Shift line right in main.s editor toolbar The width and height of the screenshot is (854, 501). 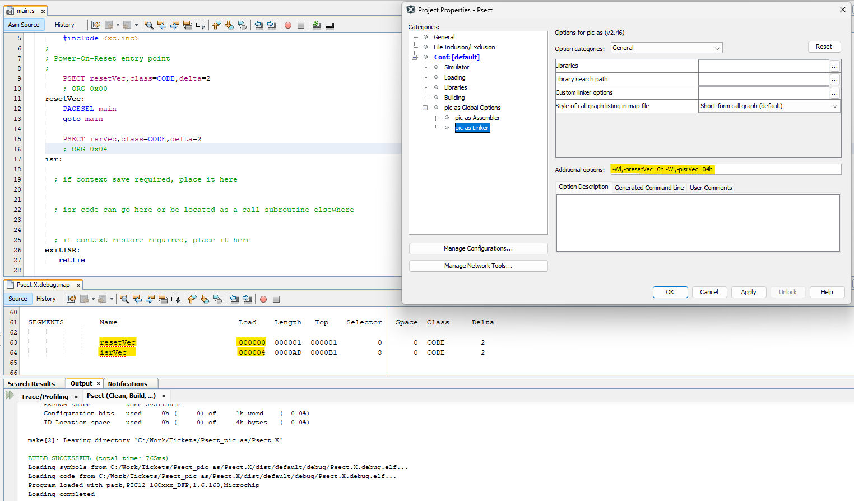click(272, 25)
